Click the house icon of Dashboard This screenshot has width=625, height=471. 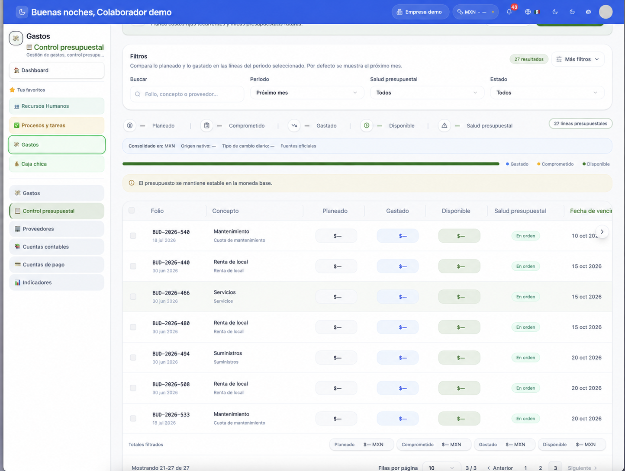coord(17,70)
